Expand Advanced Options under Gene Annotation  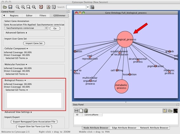pos(16,33)
